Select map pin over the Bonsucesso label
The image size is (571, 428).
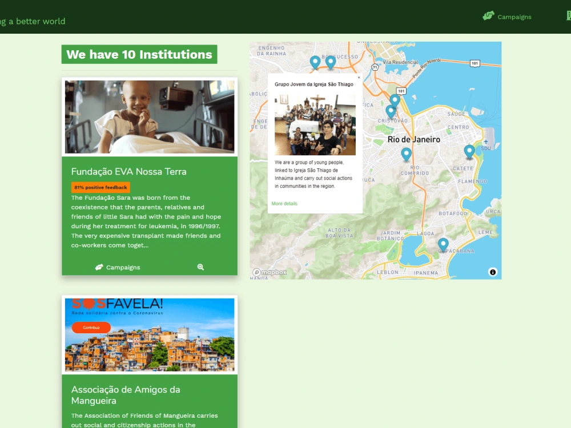[x=330, y=62]
